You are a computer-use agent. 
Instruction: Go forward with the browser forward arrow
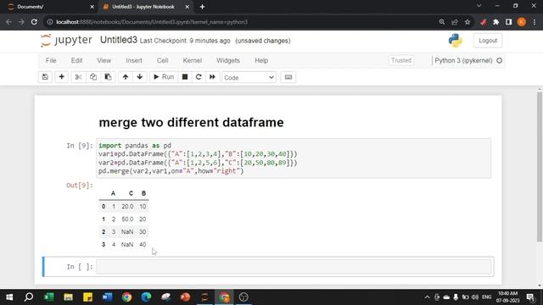[x=21, y=22]
